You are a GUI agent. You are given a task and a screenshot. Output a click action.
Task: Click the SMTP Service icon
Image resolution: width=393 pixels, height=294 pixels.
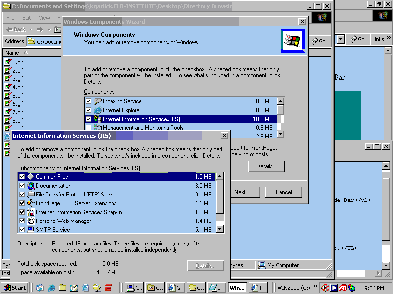(x=31, y=229)
